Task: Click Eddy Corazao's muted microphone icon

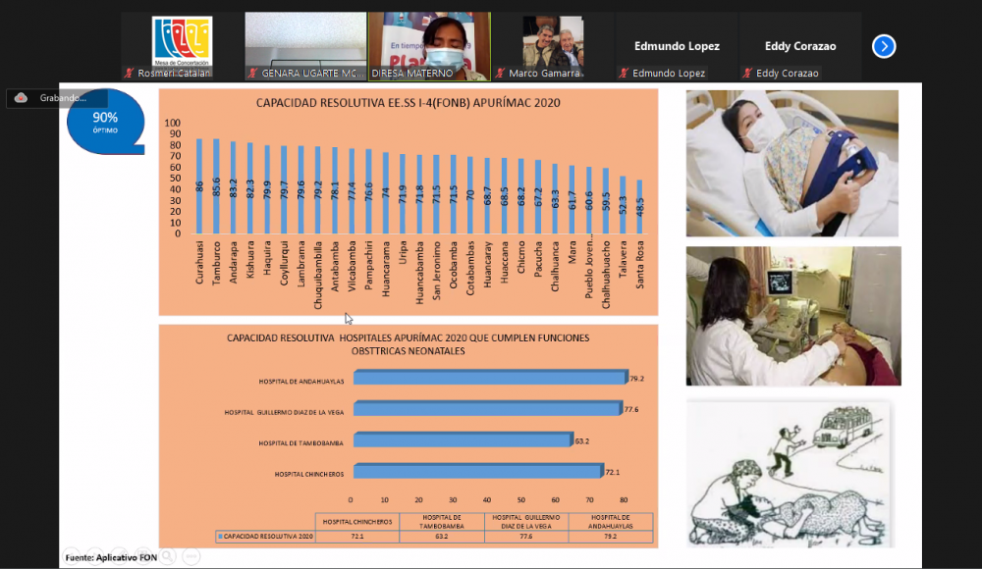Action: pos(747,74)
